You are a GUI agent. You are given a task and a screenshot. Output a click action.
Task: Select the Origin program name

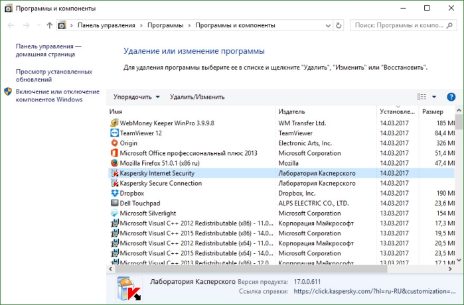click(x=128, y=143)
